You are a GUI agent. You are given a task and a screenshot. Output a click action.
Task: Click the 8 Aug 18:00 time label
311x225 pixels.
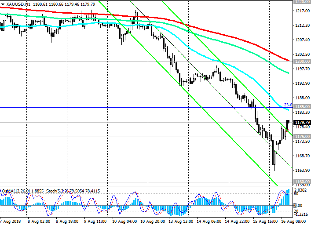pos(67,221)
